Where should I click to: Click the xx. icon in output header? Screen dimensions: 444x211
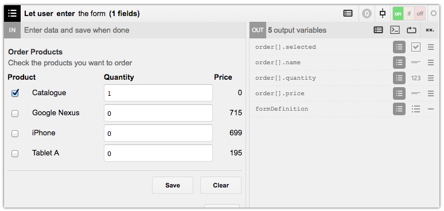click(x=430, y=30)
